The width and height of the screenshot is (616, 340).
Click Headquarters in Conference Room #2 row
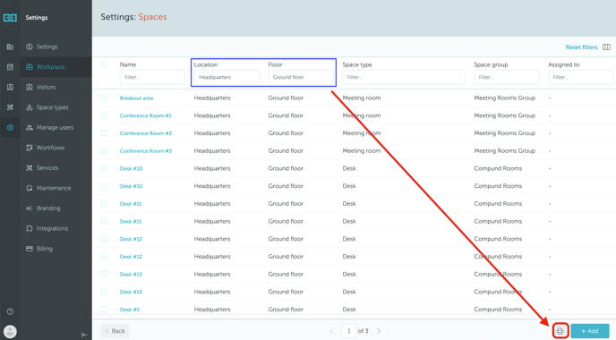coord(212,133)
